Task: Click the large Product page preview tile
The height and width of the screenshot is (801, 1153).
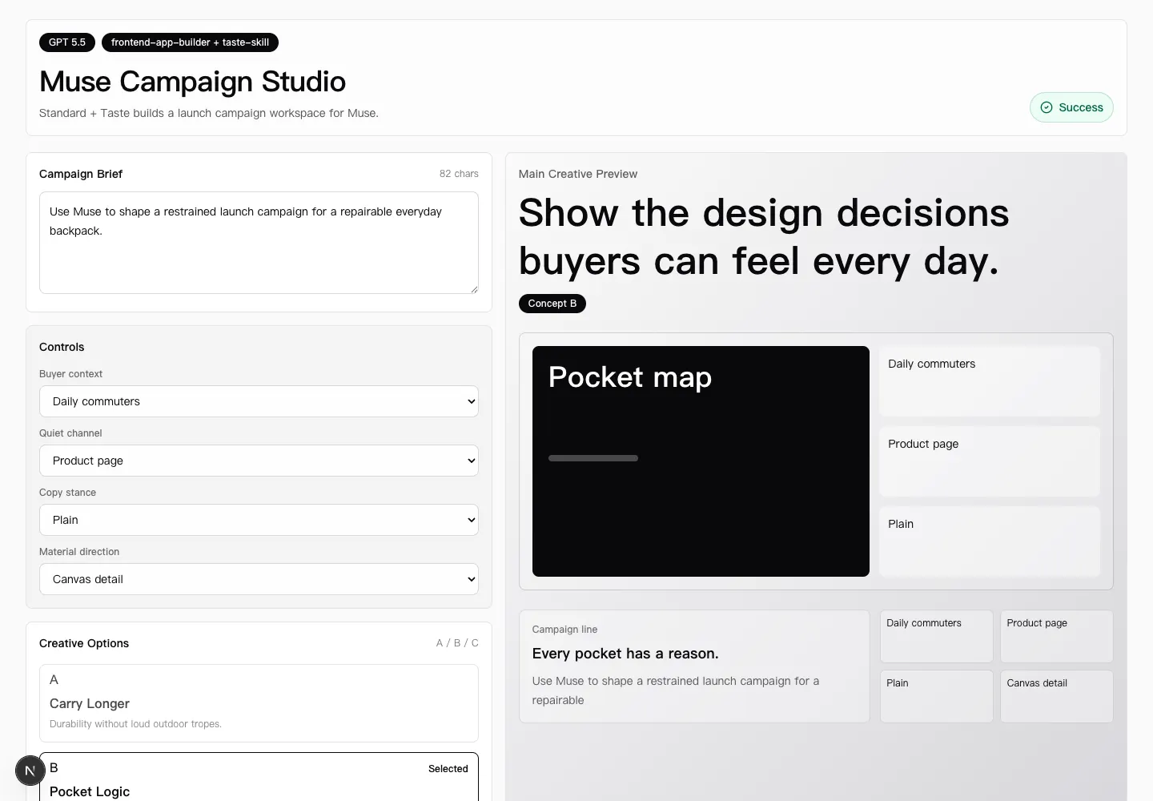Action: [x=990, y=461]
